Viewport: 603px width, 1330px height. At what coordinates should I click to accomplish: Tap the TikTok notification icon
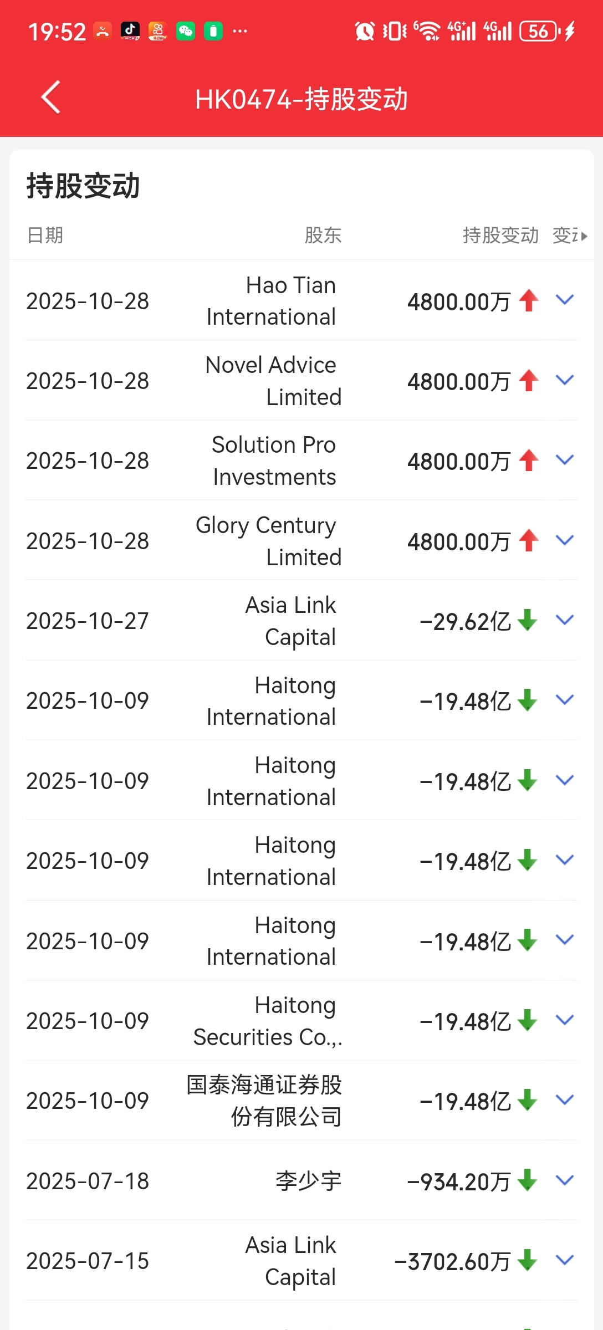tap(130, 31)
